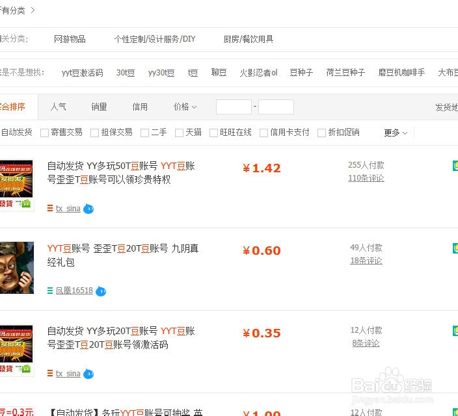Tick the 寄售交易 checkbox
The height and width of the screenshot is (416, 458).
tap(44, 133)
